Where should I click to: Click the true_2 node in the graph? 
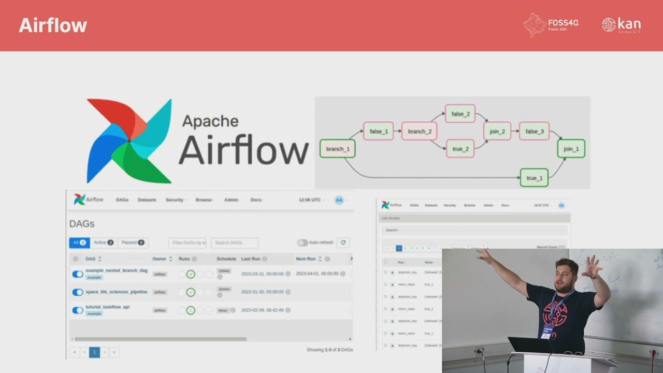click(460, 149)
